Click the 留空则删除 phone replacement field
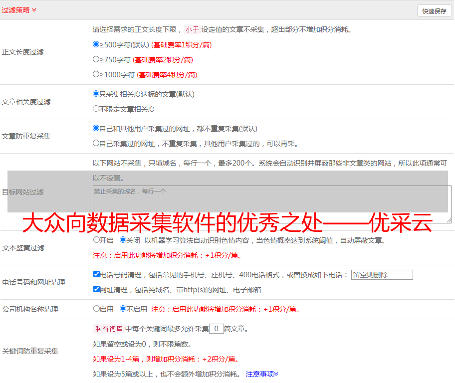The image size is (455, 383). pos(382,275)
